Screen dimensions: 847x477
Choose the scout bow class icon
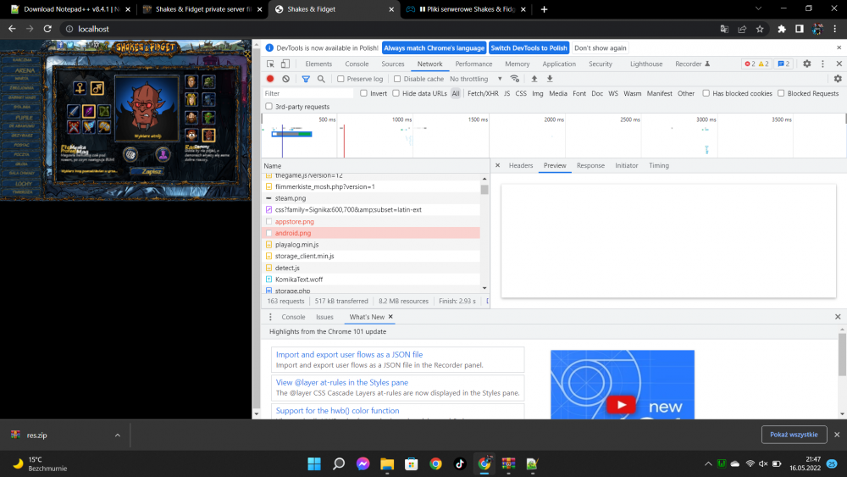[104, 111]
